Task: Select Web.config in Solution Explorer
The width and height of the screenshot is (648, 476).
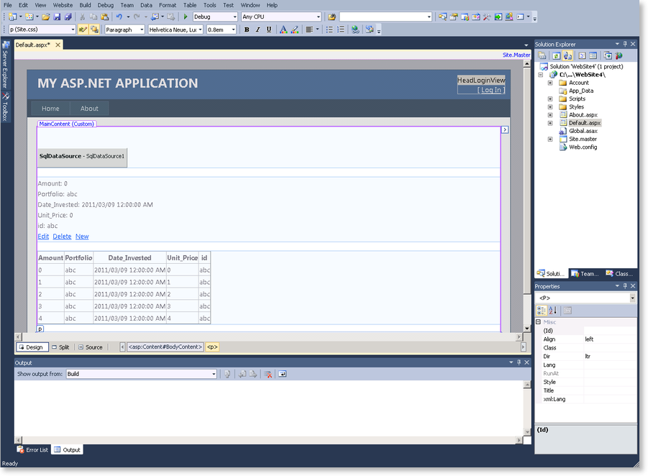Action: (583, 147)
